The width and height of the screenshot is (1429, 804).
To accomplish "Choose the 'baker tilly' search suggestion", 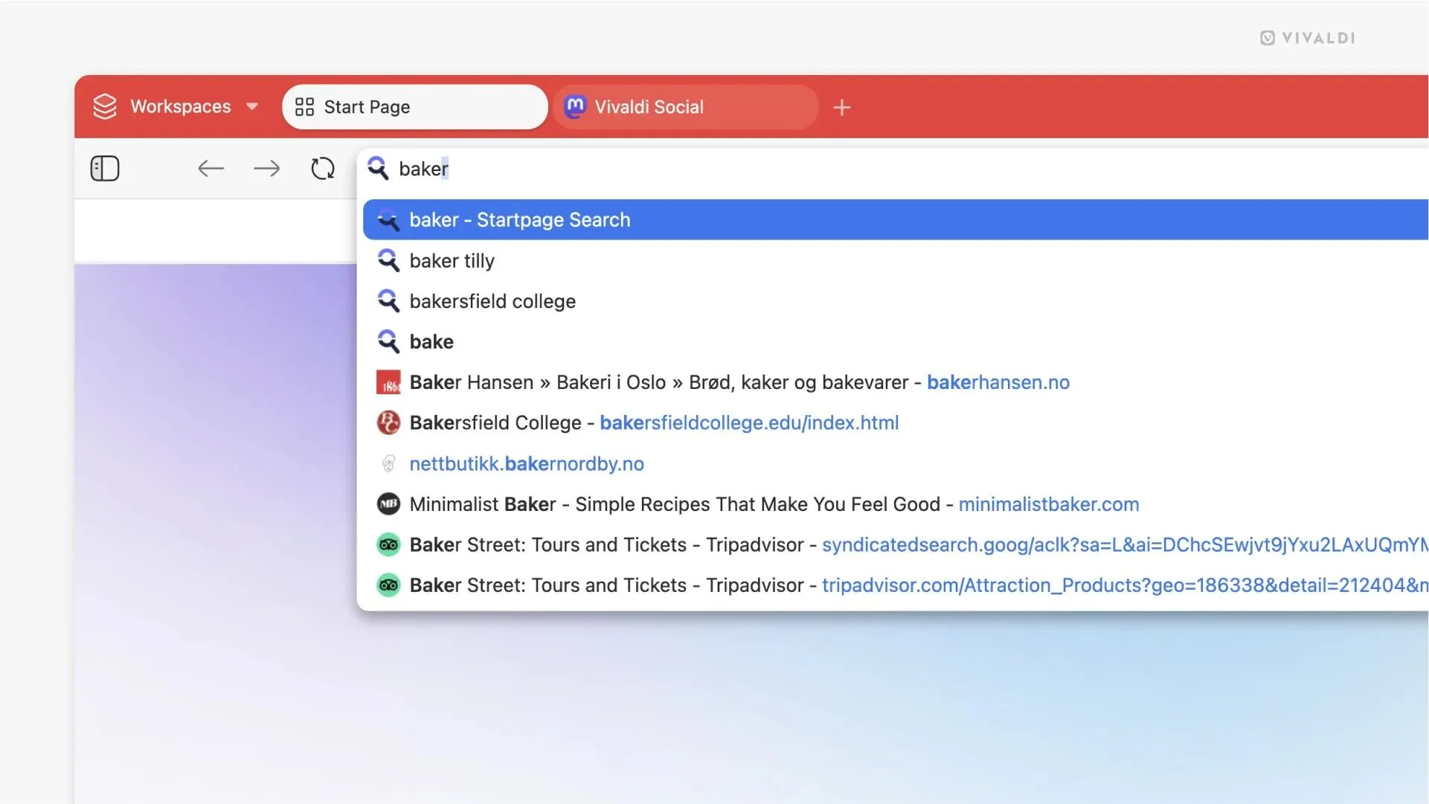I will [452, 261].
